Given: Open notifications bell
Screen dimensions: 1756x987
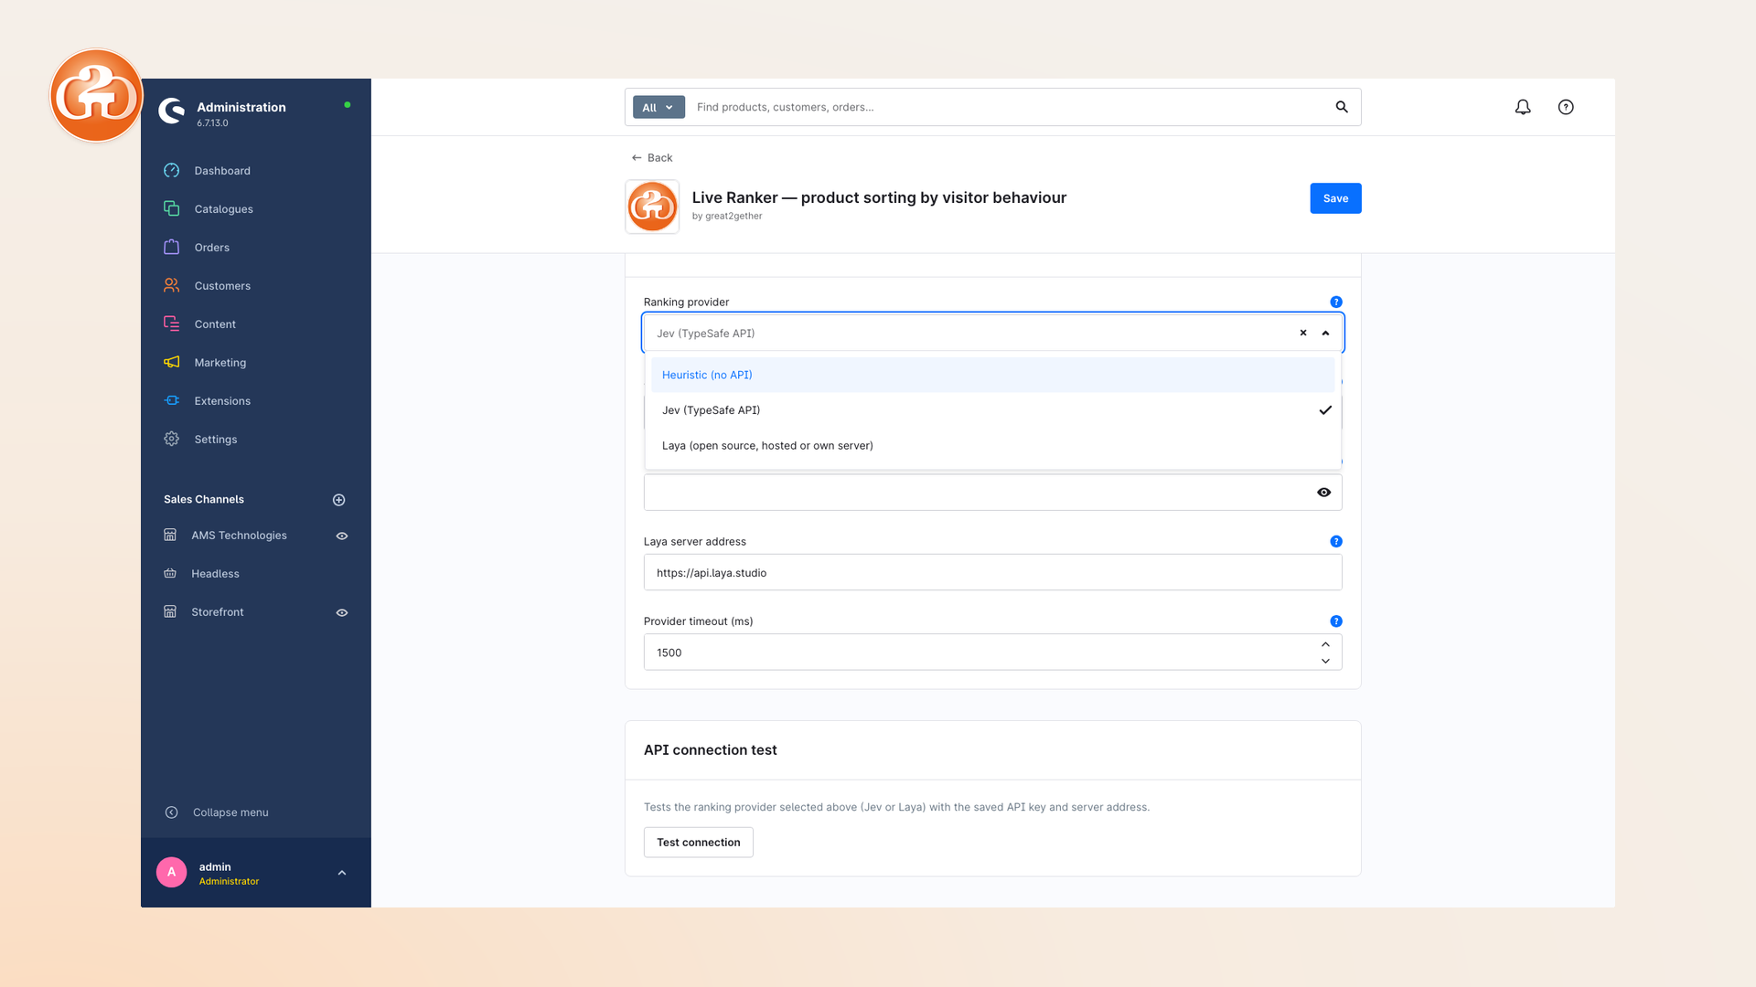Looking at the screenshot, I should [1523, 107].
